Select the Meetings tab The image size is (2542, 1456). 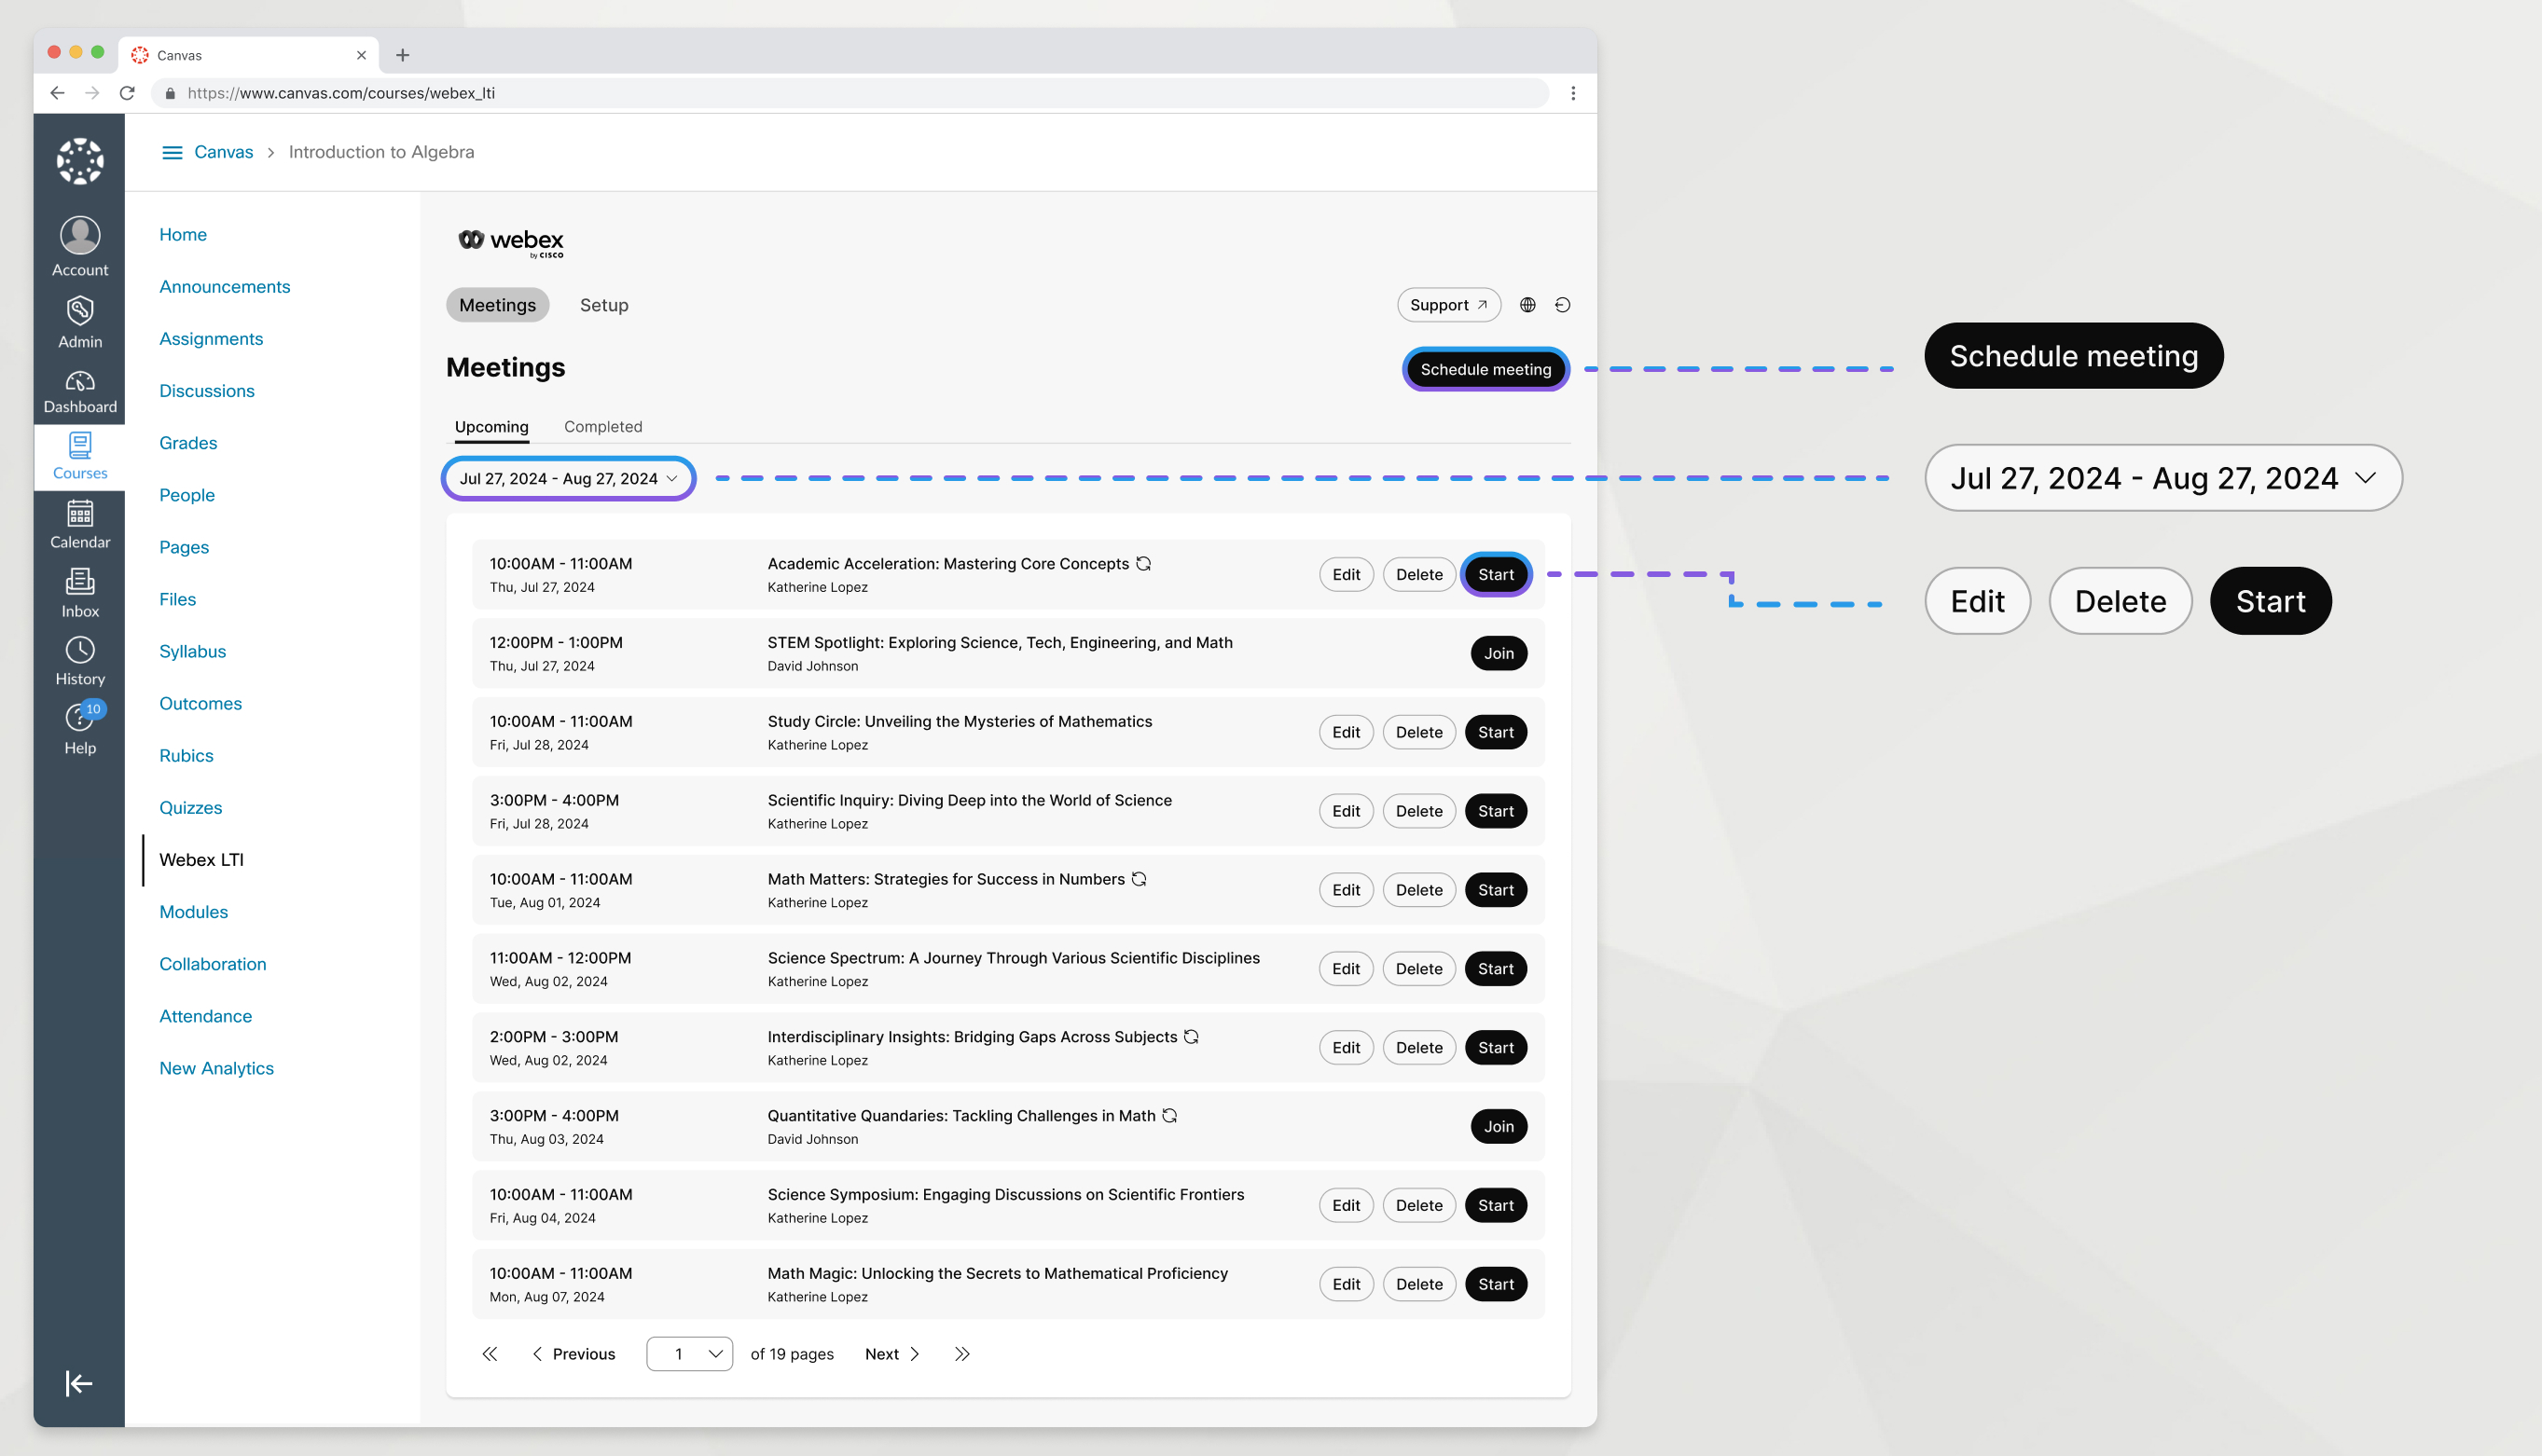pos(496,304)
